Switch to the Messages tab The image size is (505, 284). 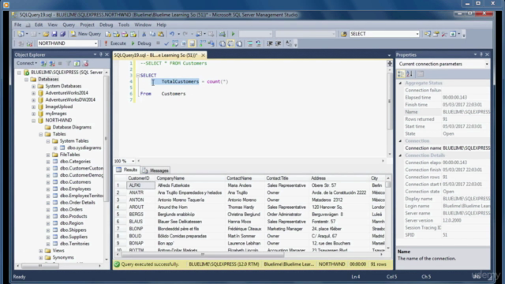[155, 170]
